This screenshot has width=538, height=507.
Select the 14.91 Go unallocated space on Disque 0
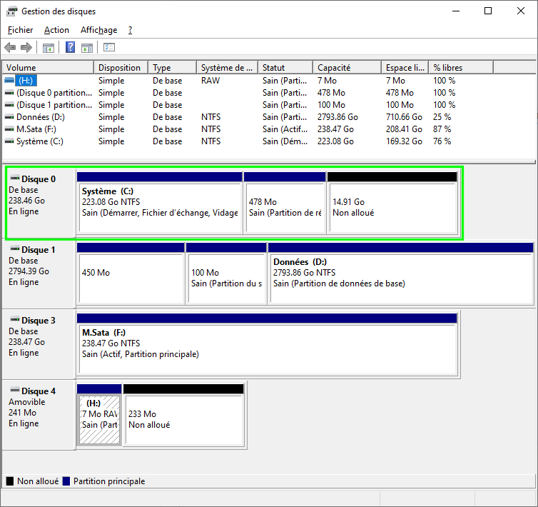point(392,207)
